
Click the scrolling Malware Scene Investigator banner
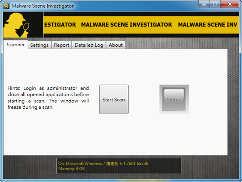pos(141,25)
